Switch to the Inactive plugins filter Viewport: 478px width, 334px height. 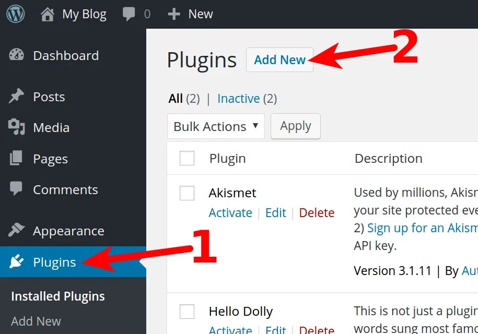[239, 98]
